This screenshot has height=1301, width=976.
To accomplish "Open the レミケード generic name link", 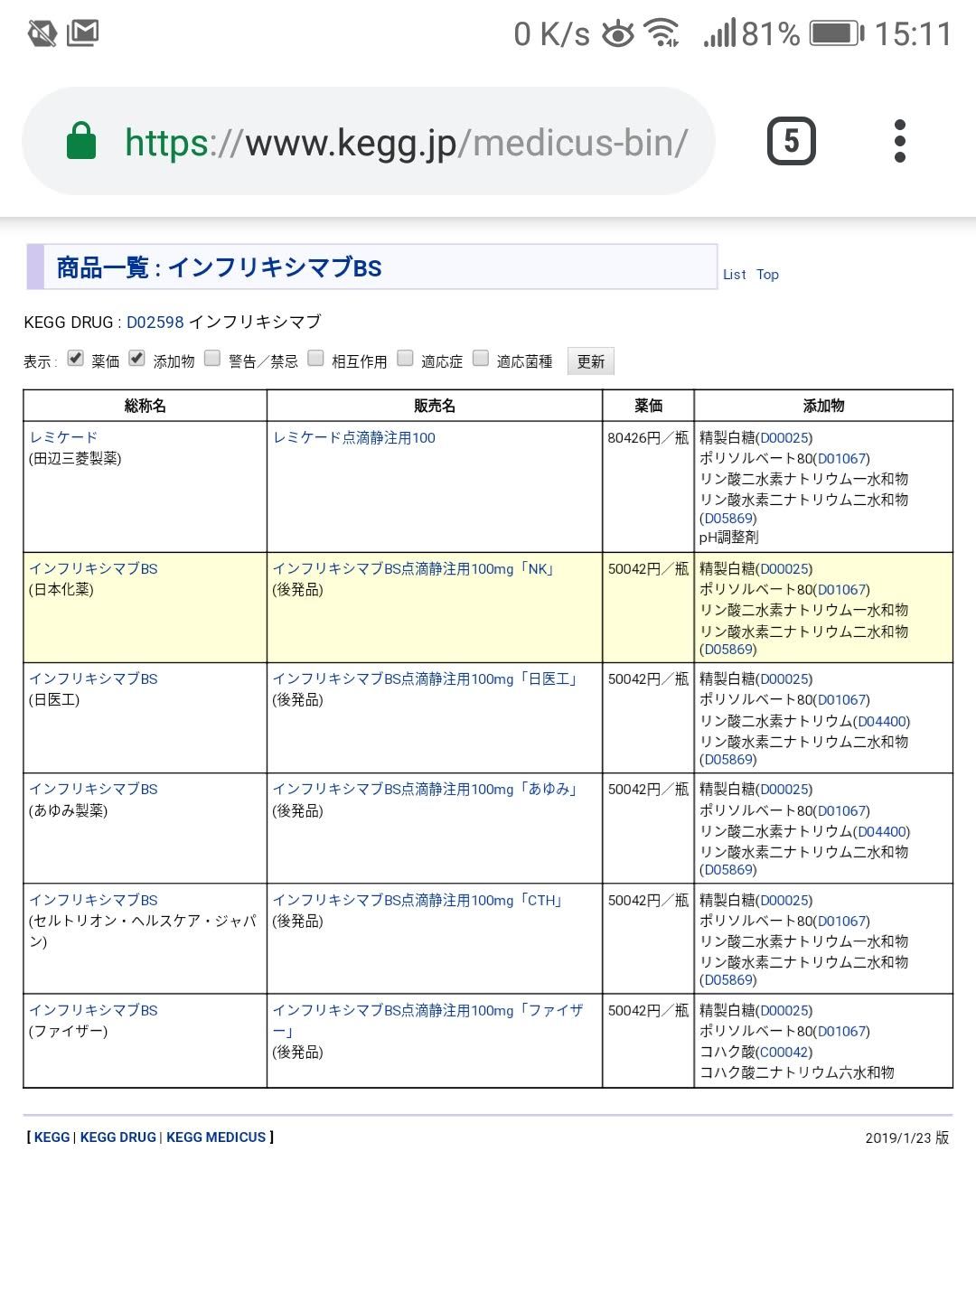I will [63, 437].
